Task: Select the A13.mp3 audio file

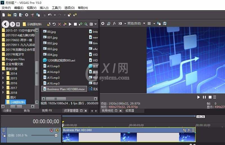Action: click(x=51, y=66)
